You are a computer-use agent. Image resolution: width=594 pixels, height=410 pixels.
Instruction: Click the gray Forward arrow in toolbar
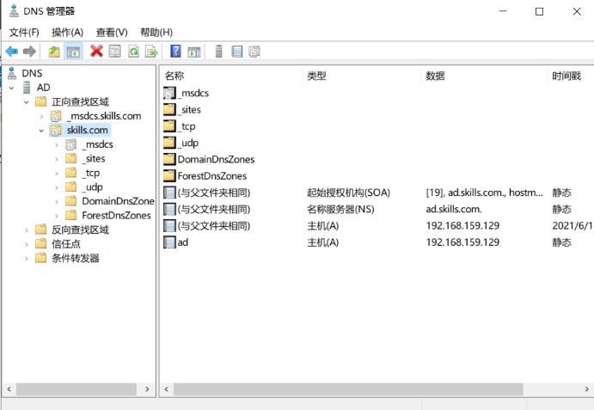pos(29,52)
